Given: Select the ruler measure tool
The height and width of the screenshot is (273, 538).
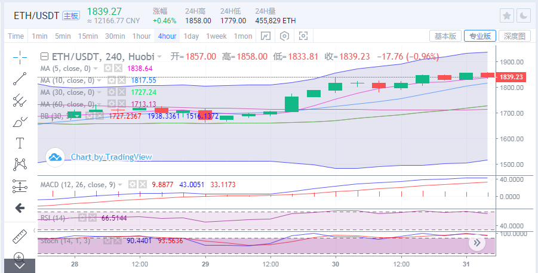Looking at the screenshot, I should coord(20,237).
